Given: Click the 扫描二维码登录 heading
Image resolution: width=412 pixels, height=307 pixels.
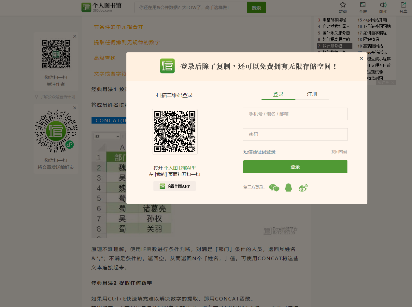Looking at the screenshot, I should point(175,95).
